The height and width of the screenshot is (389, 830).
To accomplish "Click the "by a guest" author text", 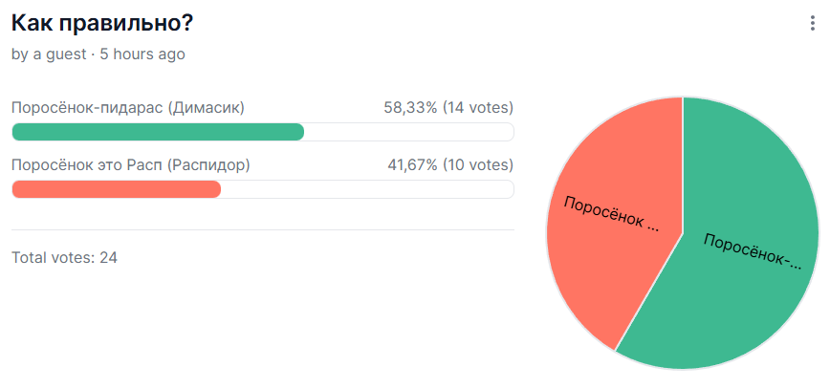I will tap(49, 54).
